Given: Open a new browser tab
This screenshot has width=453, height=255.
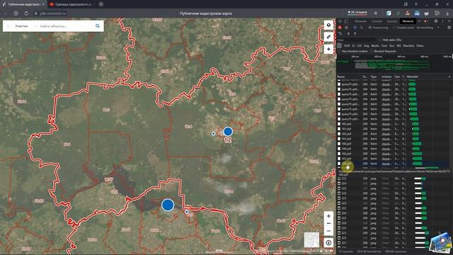Looking at the screenshot, I should click(101, 4).
